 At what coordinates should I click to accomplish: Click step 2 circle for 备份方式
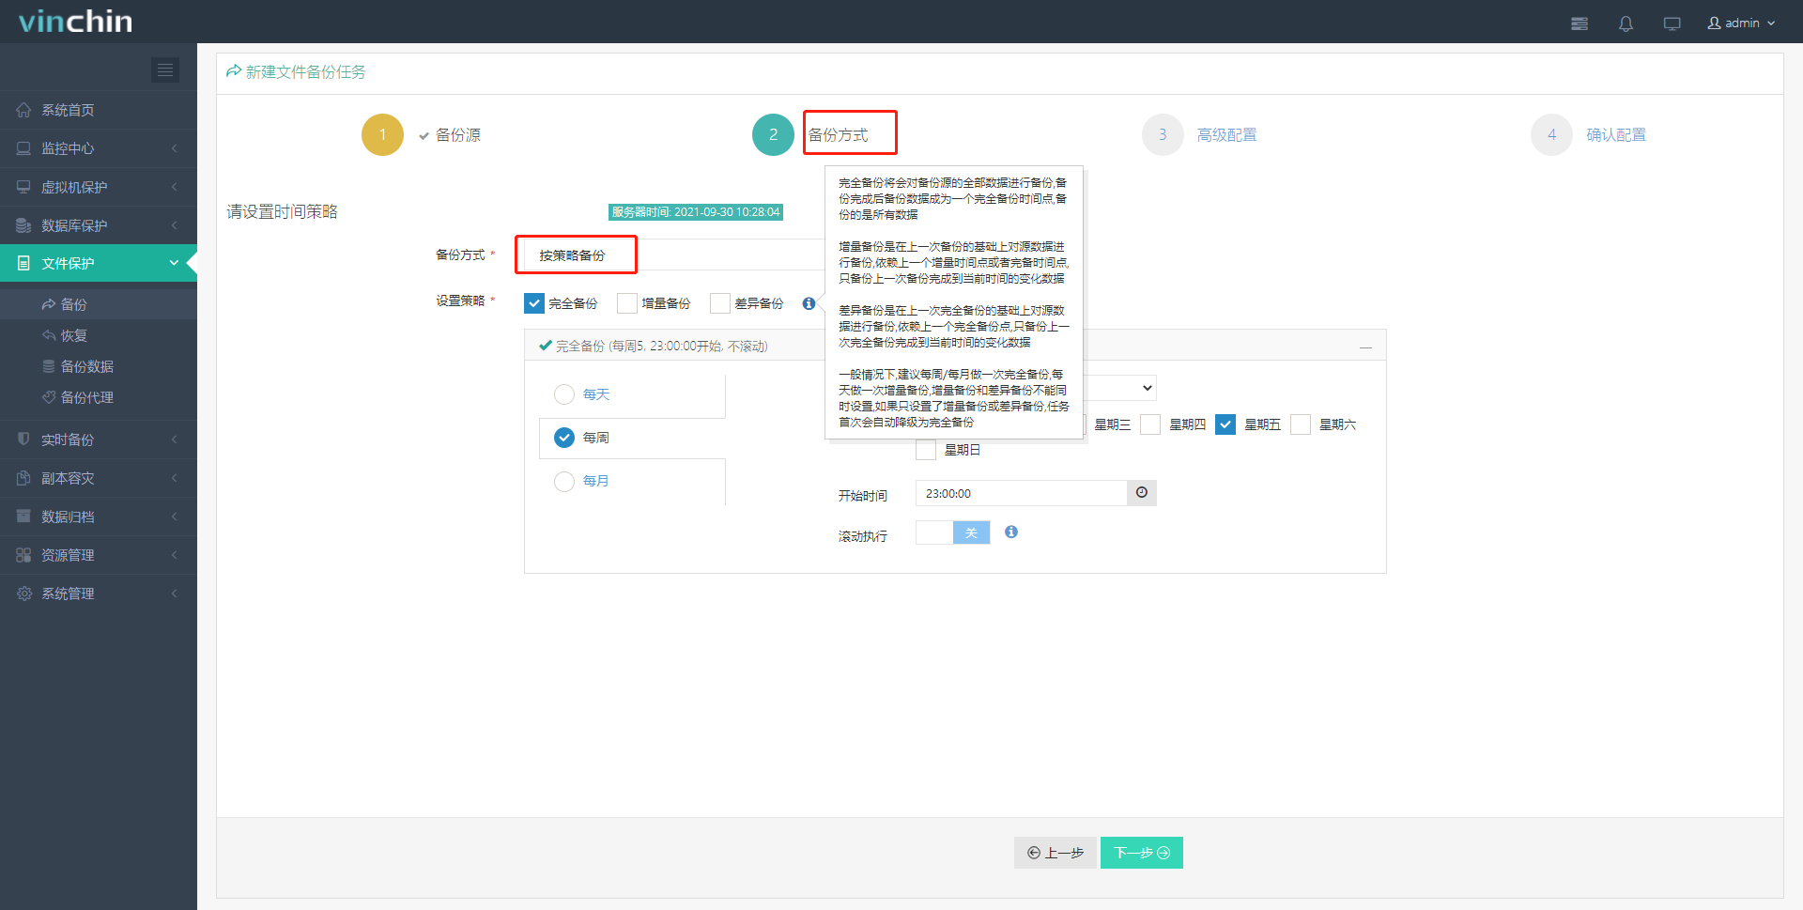point(773,134)
